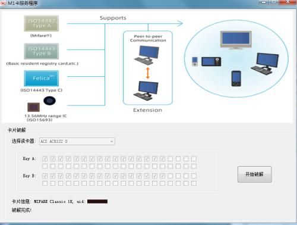Viewport: 297px width, 225px height.
Task: Click the 开始破解 start crack button
Action: [255, 174]
